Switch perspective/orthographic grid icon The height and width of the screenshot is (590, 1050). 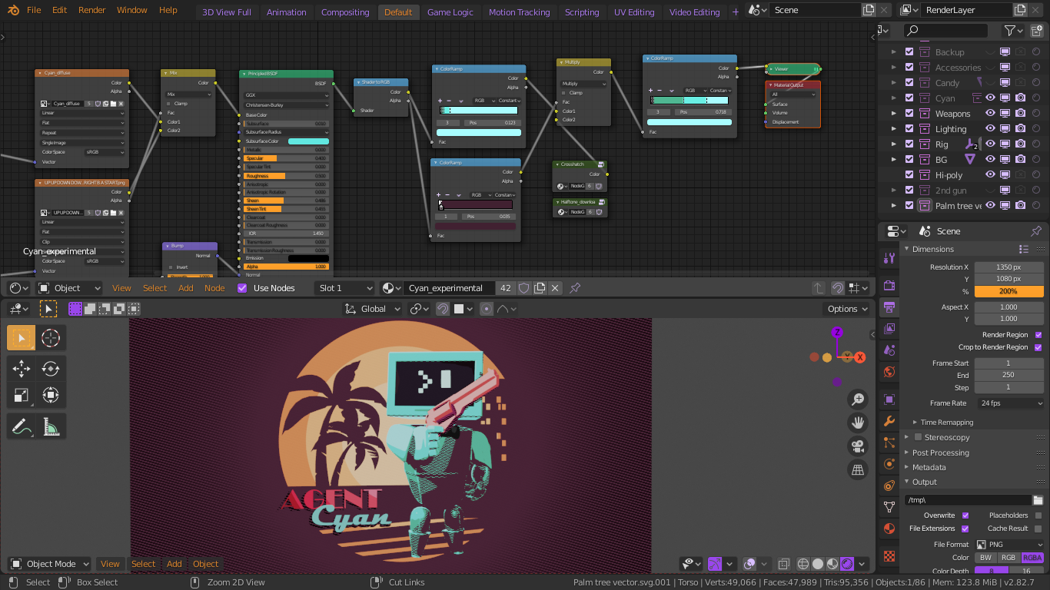coord(858,469)
